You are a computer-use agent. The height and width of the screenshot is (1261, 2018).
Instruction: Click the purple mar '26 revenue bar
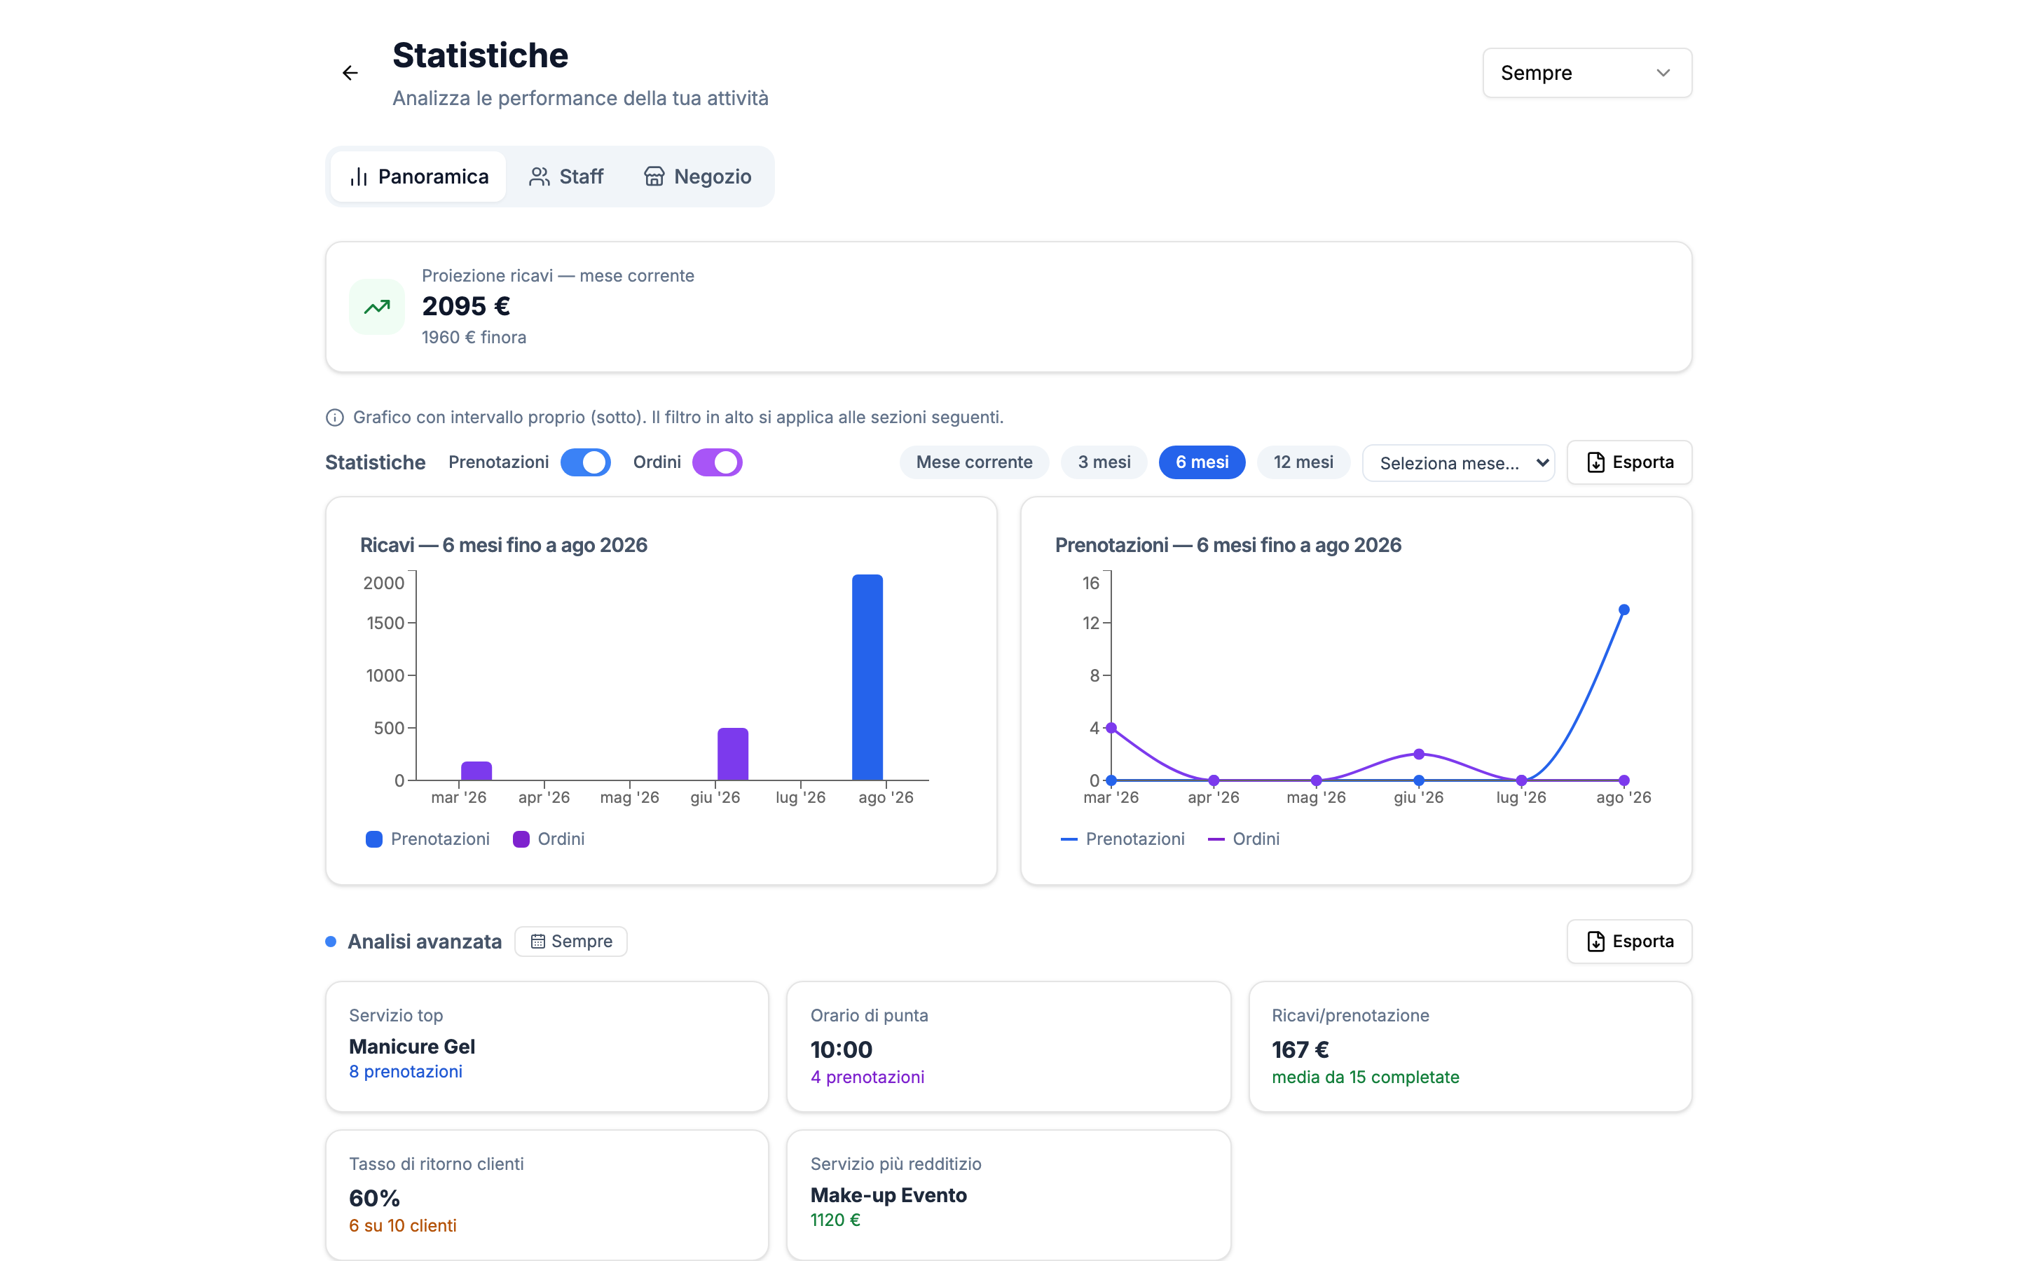pyautogui.click(x=476, y=771)
